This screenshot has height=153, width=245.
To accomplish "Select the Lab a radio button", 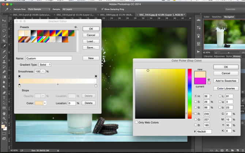I will (220, 102).
